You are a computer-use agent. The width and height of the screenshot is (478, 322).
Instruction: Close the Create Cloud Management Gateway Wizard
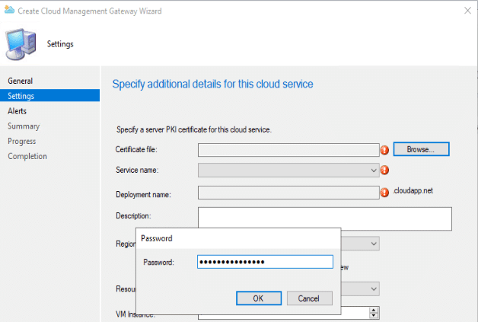[464, 11]
